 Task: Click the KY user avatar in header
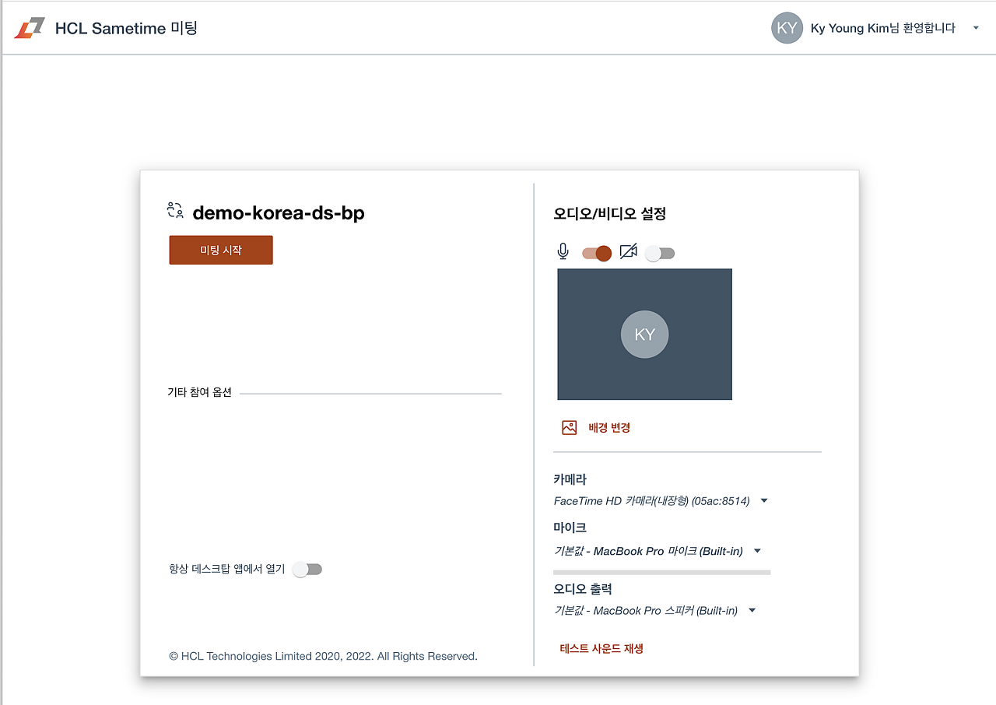pos(787,28)
